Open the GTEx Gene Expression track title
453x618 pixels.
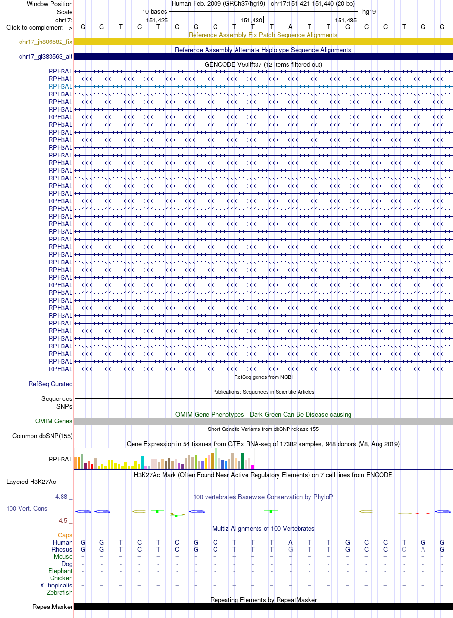pyautogui.click(x=263, y=444)
